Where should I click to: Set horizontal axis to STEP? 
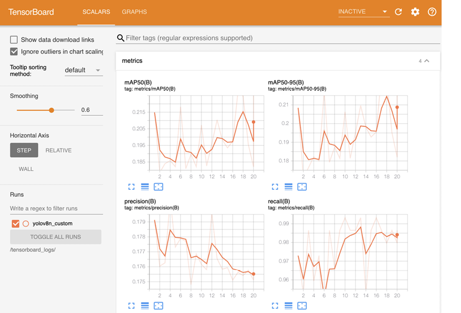click(24, 150)
